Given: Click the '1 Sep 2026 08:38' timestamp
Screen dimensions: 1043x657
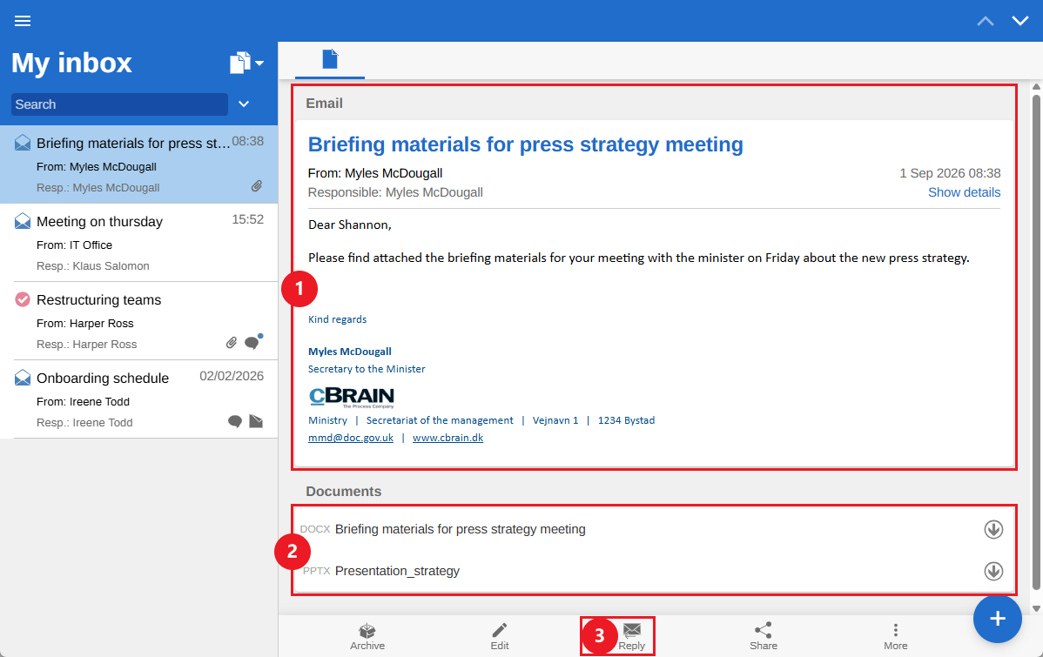Looking at the screenshot, I should click(950, 173).
